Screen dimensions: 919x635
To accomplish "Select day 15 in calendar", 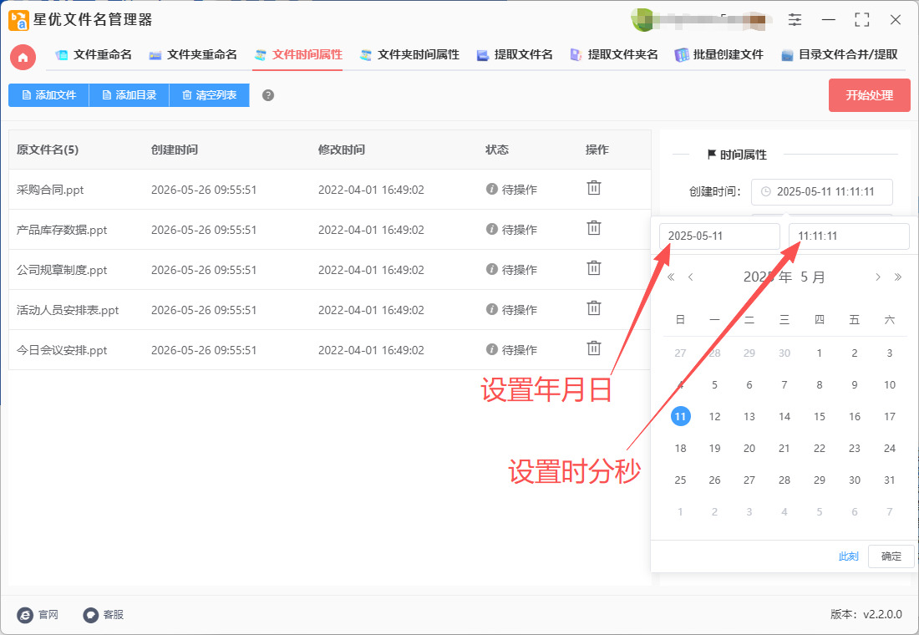I will click(x=820, y=416).
